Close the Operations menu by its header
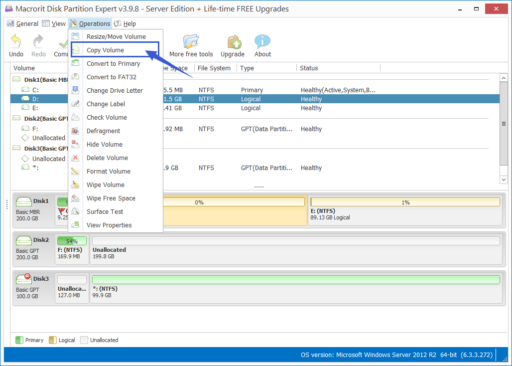The width and height of the screenshot is (512, 366). (x=90, y=23)
